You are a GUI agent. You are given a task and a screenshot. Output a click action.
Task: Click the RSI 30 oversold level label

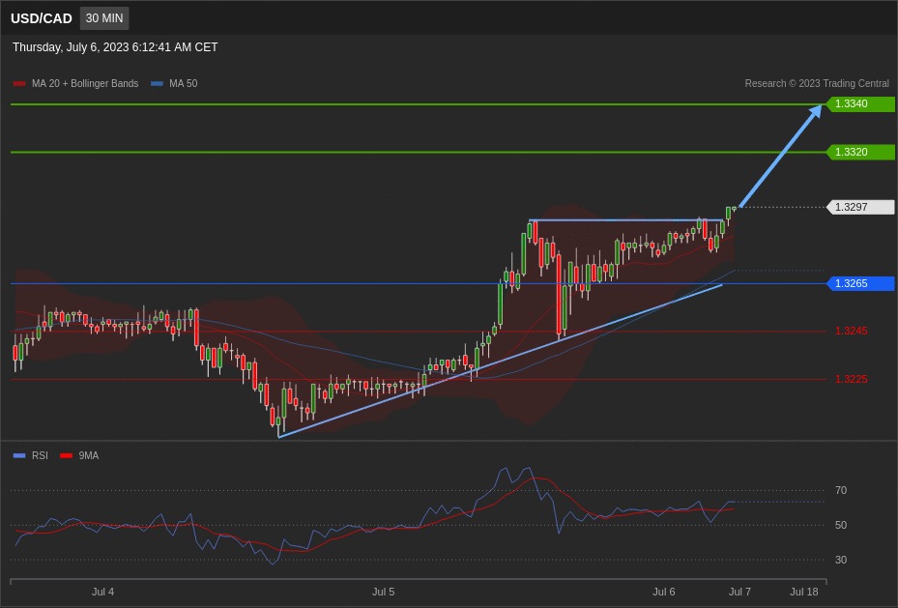(x=840, y=560)
